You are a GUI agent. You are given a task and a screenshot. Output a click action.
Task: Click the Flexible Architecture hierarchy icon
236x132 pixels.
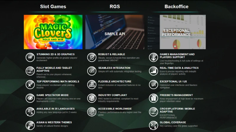coord(92,84)
